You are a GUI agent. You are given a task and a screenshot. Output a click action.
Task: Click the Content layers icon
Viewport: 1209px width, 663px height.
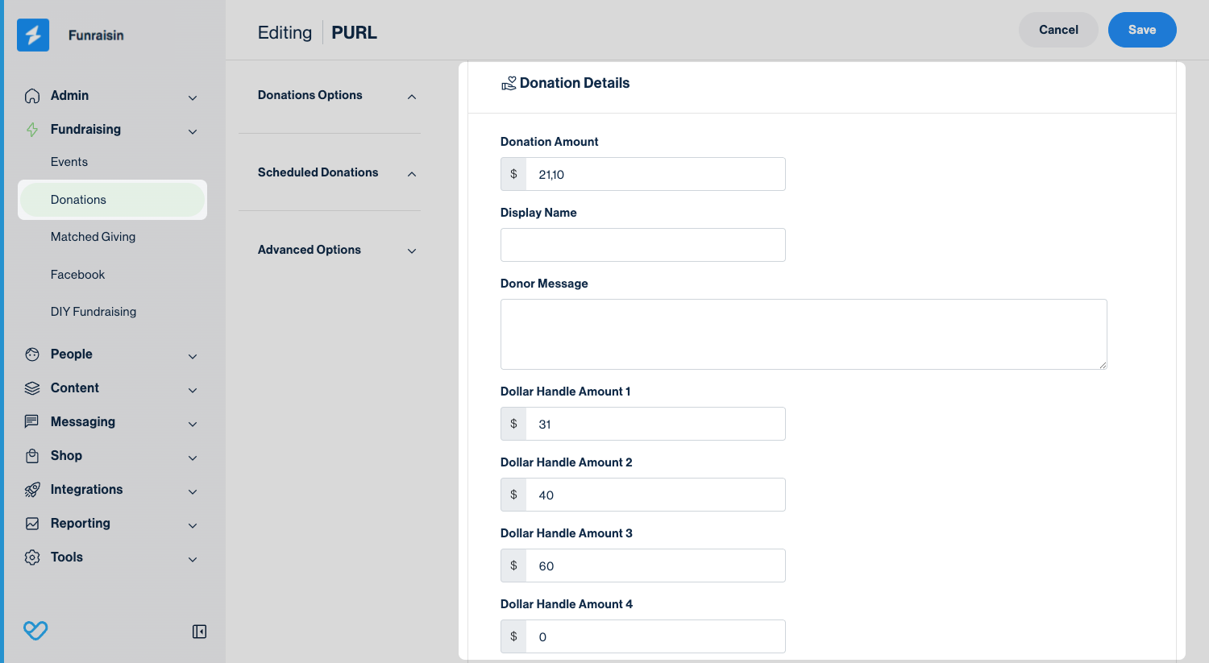(x=32, y=388)
